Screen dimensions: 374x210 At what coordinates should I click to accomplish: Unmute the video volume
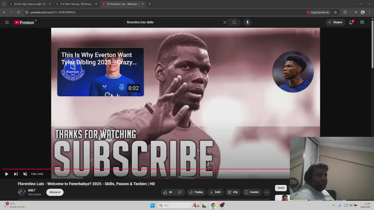[x=25, y=174]
